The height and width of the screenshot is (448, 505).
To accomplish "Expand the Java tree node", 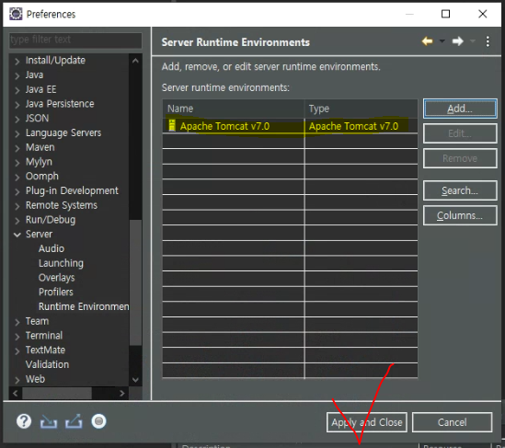I will [17, 75].
